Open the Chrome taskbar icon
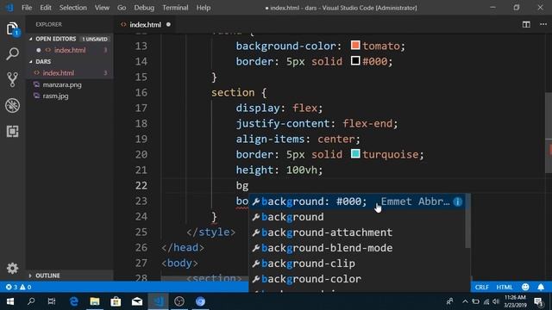 pyautogui.click(x=200, y=301)
